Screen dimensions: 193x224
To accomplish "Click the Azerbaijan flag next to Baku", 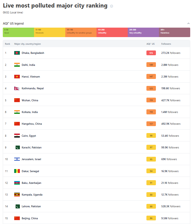I will click(x=17, y=183).
